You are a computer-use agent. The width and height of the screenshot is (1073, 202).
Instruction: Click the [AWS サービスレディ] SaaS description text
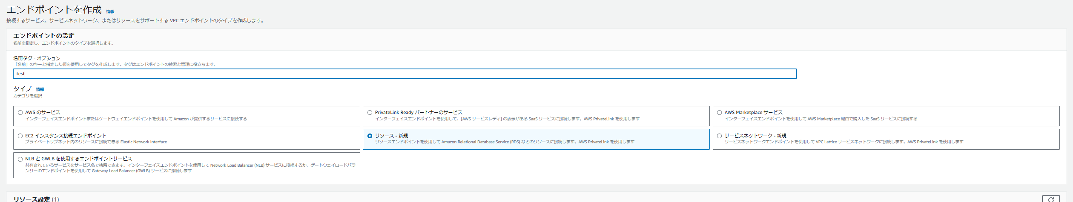coord(507,119)
